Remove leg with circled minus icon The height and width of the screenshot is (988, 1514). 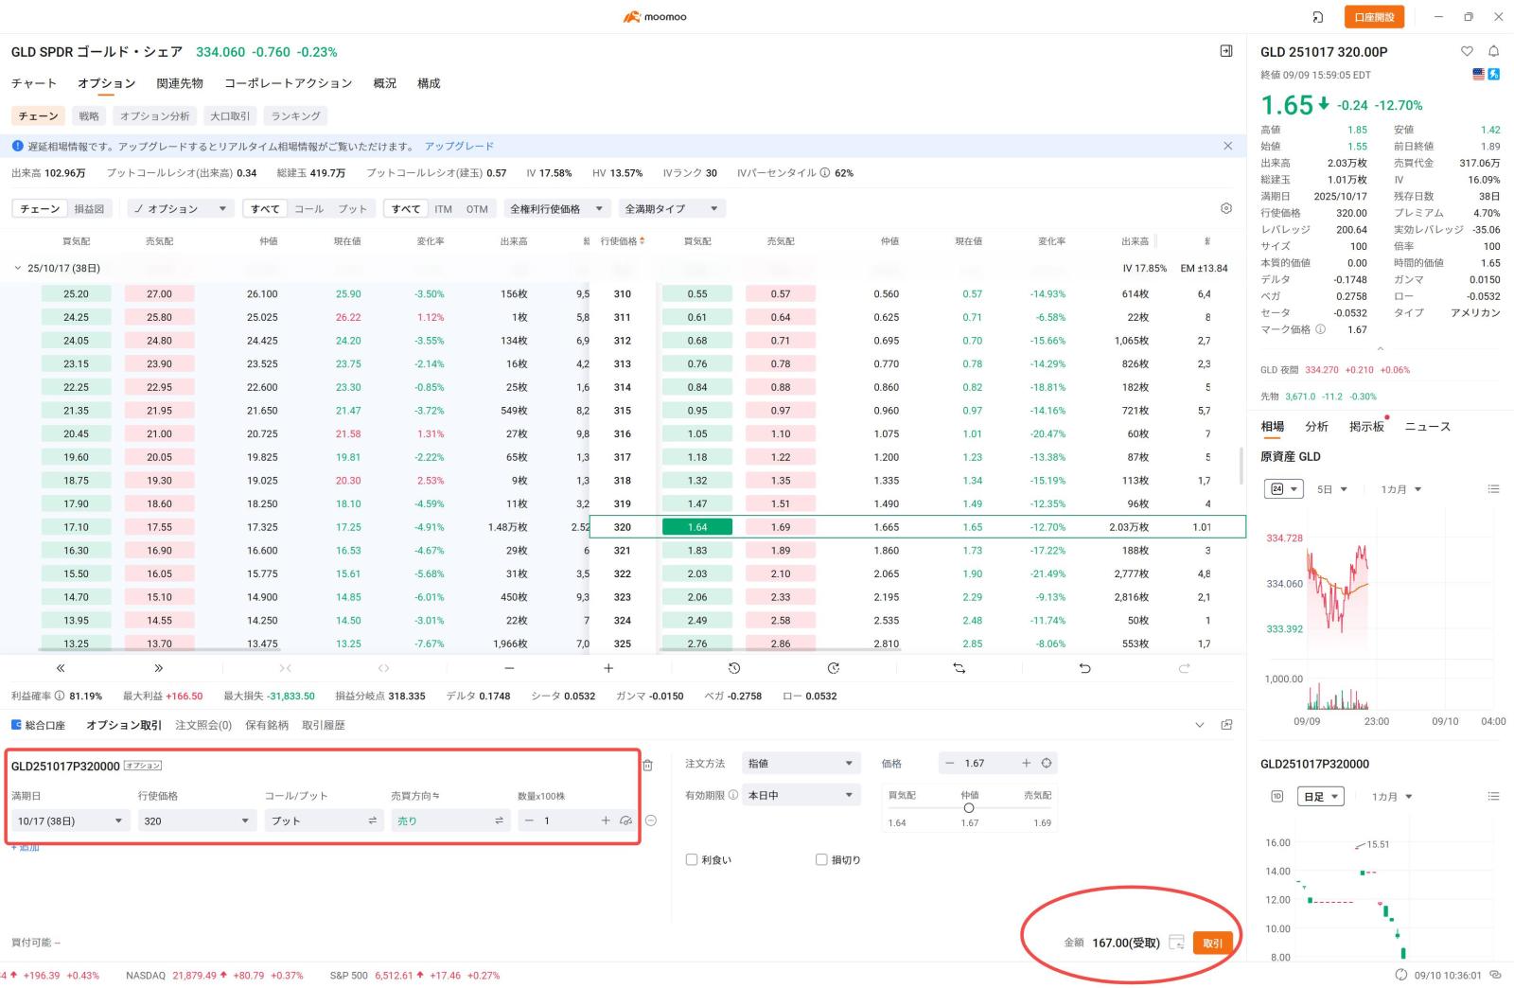pos(651,820)
